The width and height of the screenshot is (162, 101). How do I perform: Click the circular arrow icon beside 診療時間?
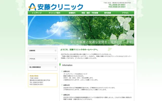pyautogui.click(x=55, y=51)
